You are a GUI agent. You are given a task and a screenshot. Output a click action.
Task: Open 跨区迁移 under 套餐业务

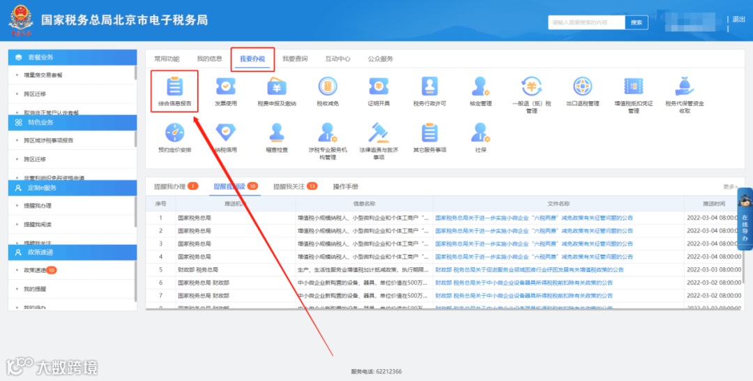pyautogui.click(x=35, y=94)
